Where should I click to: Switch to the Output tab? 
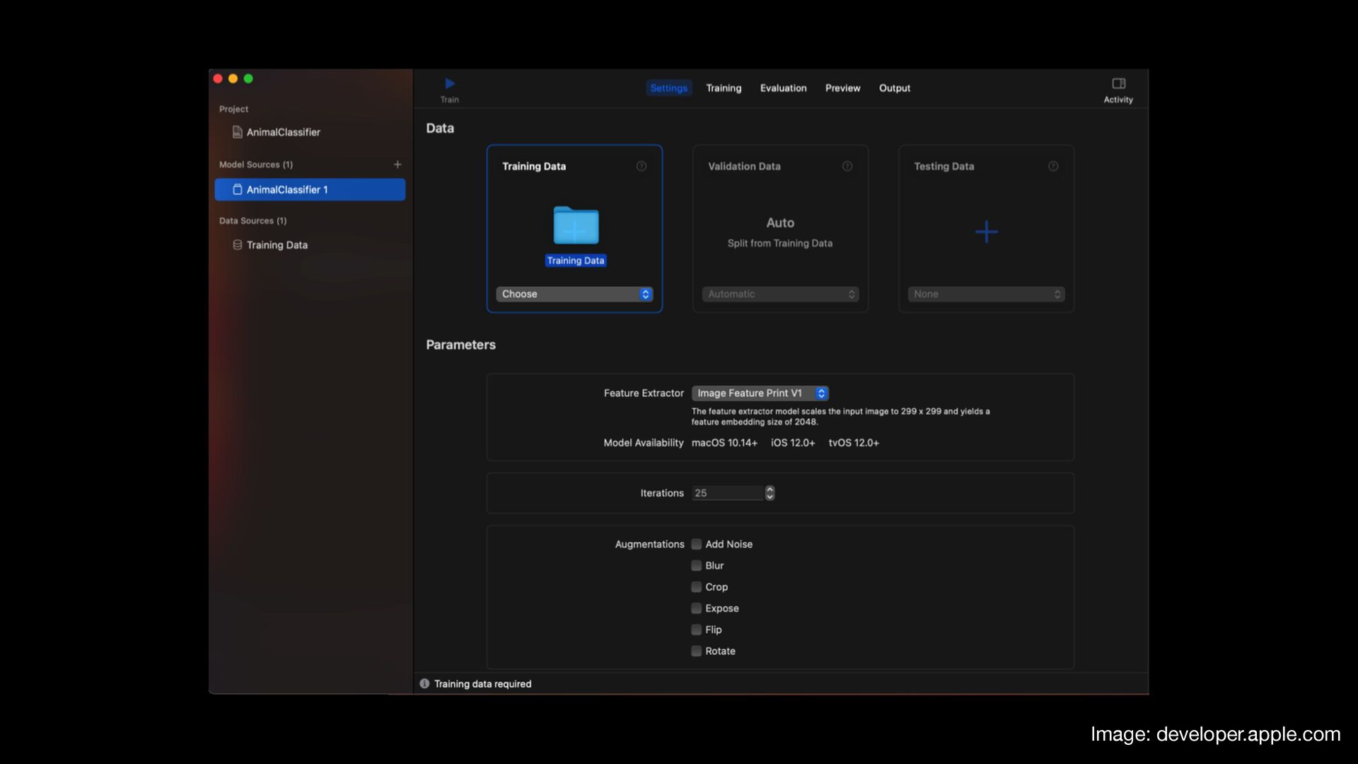pyautogui.click(x=894, y=88)
